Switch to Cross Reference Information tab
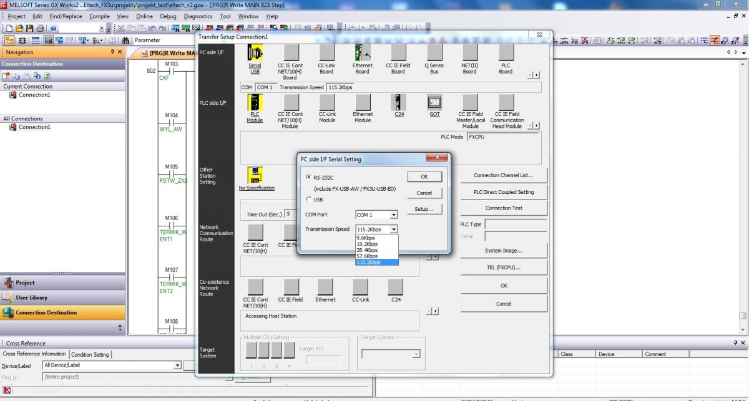The image size is (749, 401). click(x=34, y=354)
